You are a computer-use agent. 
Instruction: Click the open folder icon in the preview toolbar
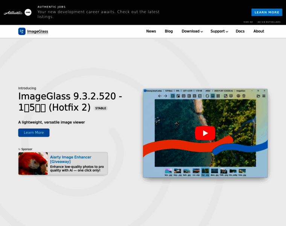(258, 96)
